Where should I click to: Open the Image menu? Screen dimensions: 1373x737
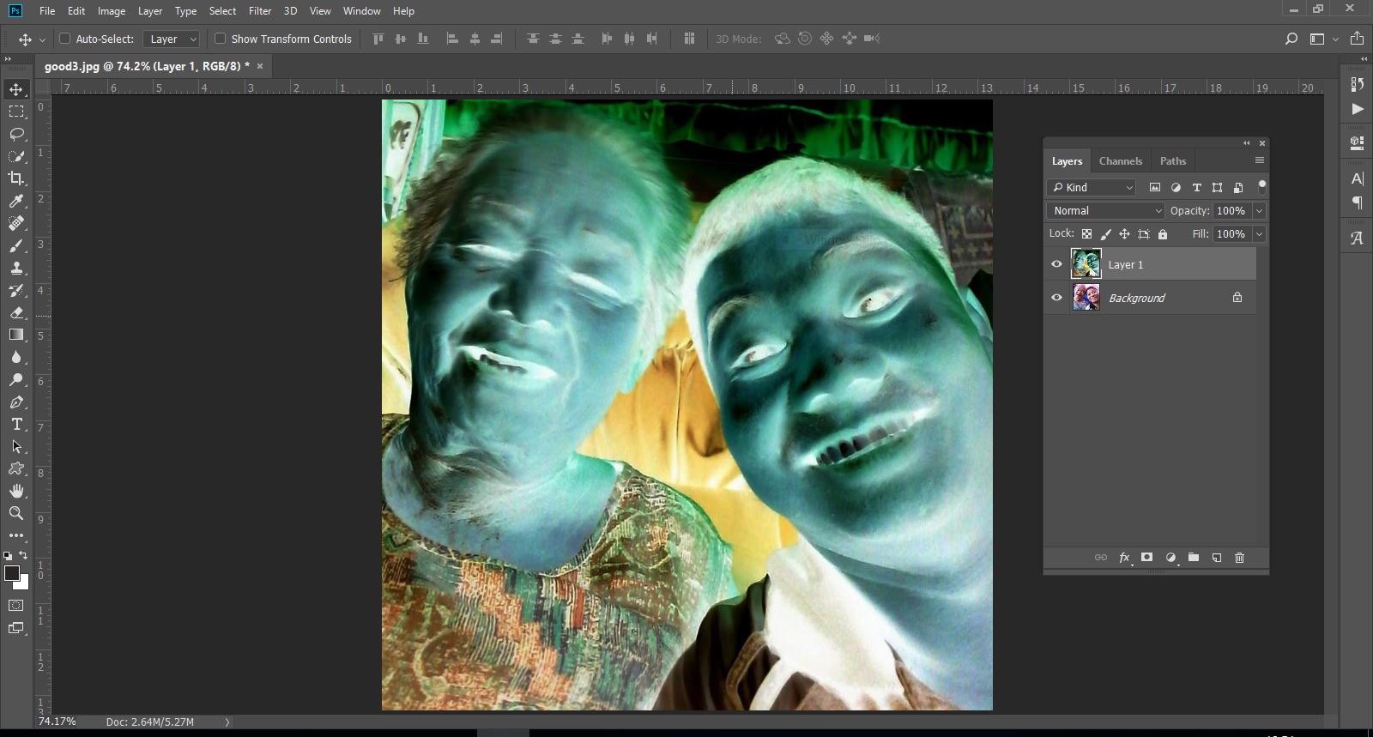pyautogui.click(x=112, y=11)
